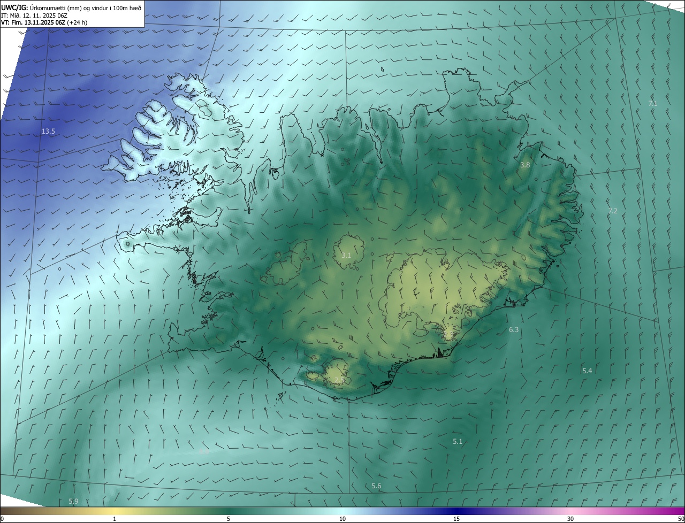The height and width of the screenshot is (523, 685).
Task: Click the 15 tick label on the colorbar
Action: tap(456, 519)
